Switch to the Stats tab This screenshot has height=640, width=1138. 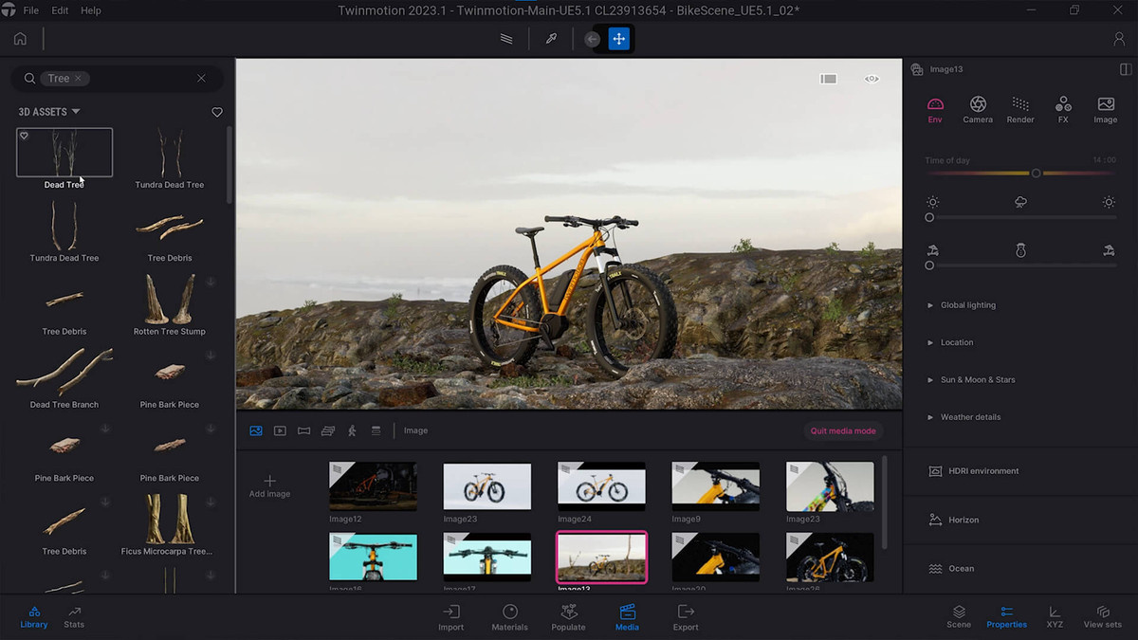(x=74, y=617)
